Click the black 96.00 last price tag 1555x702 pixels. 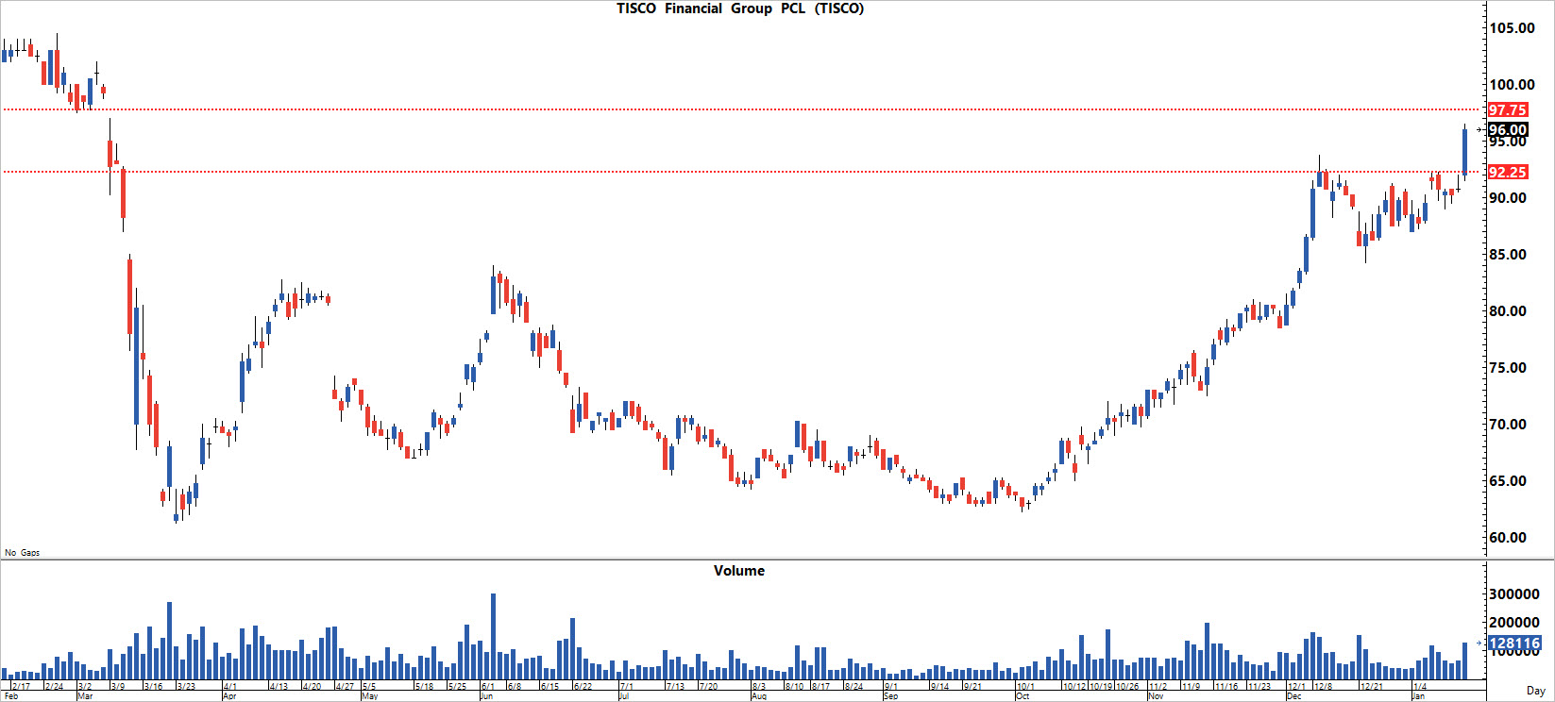(x=1508, y=130)
